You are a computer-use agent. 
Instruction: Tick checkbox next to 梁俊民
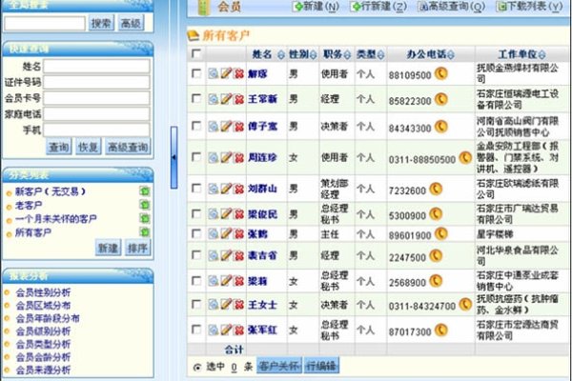[x=196, y=214]
